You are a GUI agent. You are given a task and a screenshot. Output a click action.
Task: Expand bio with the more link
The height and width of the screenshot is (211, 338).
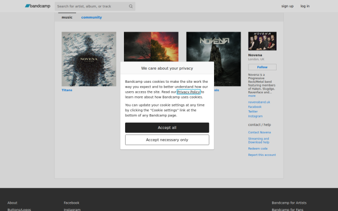point(252,96)
